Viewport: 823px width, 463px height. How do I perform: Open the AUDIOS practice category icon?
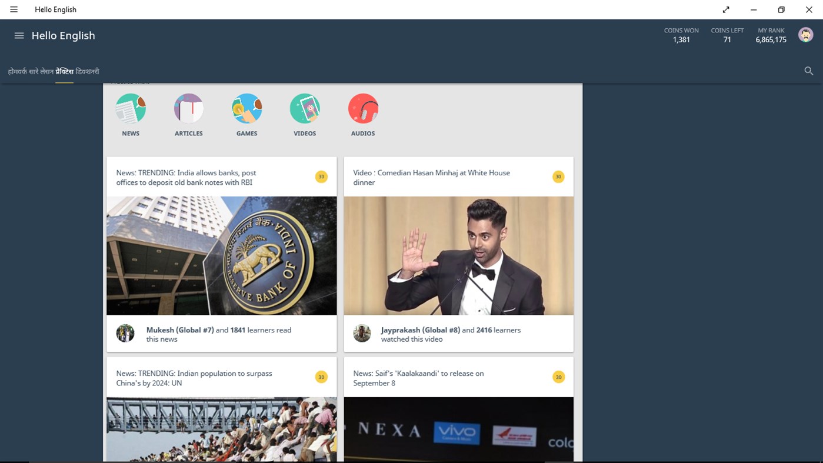click(x=363, y=109)
